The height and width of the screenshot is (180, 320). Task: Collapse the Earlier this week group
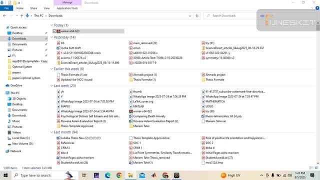(x=51, y=69)
